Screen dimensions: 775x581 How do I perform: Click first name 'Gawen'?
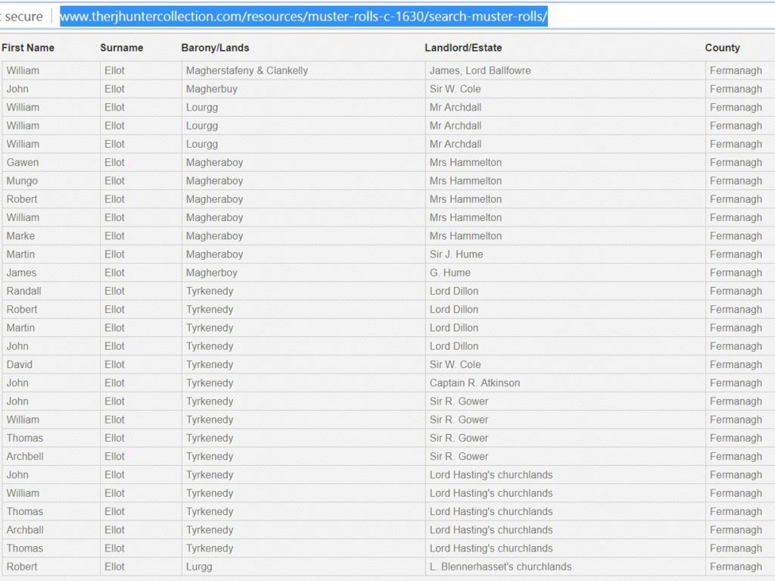22,162
